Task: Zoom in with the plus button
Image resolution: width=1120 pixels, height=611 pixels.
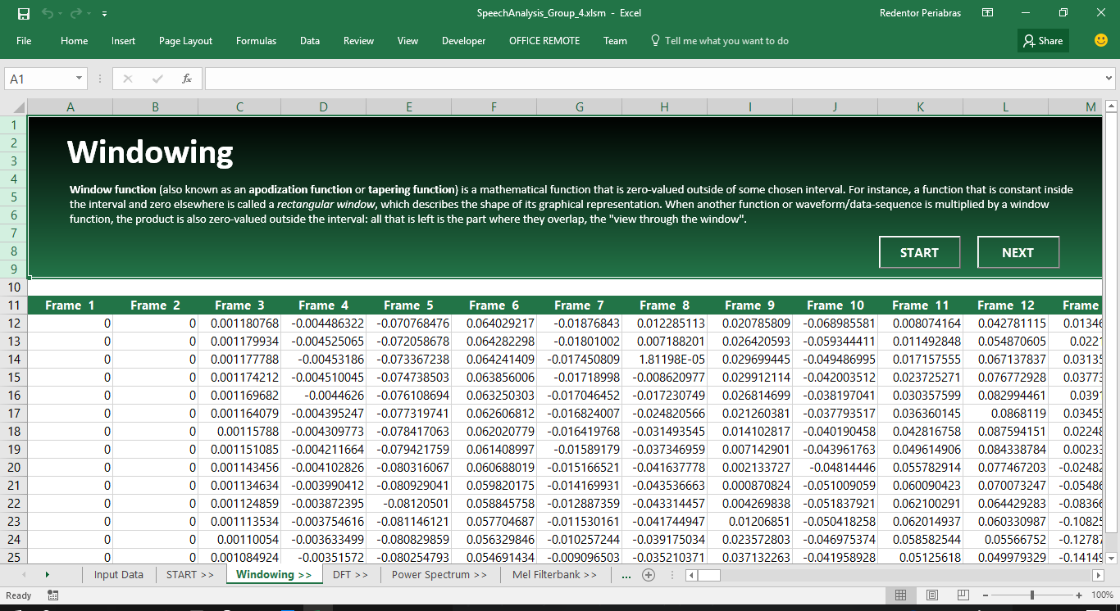Action: 1079,595
